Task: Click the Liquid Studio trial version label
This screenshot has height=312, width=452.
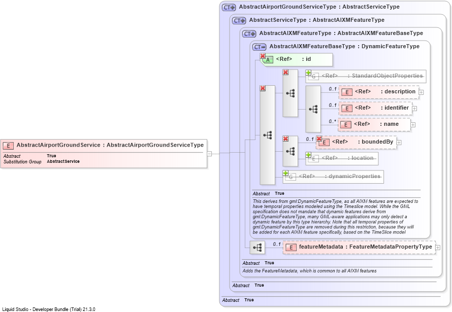Action: (49, 309)
